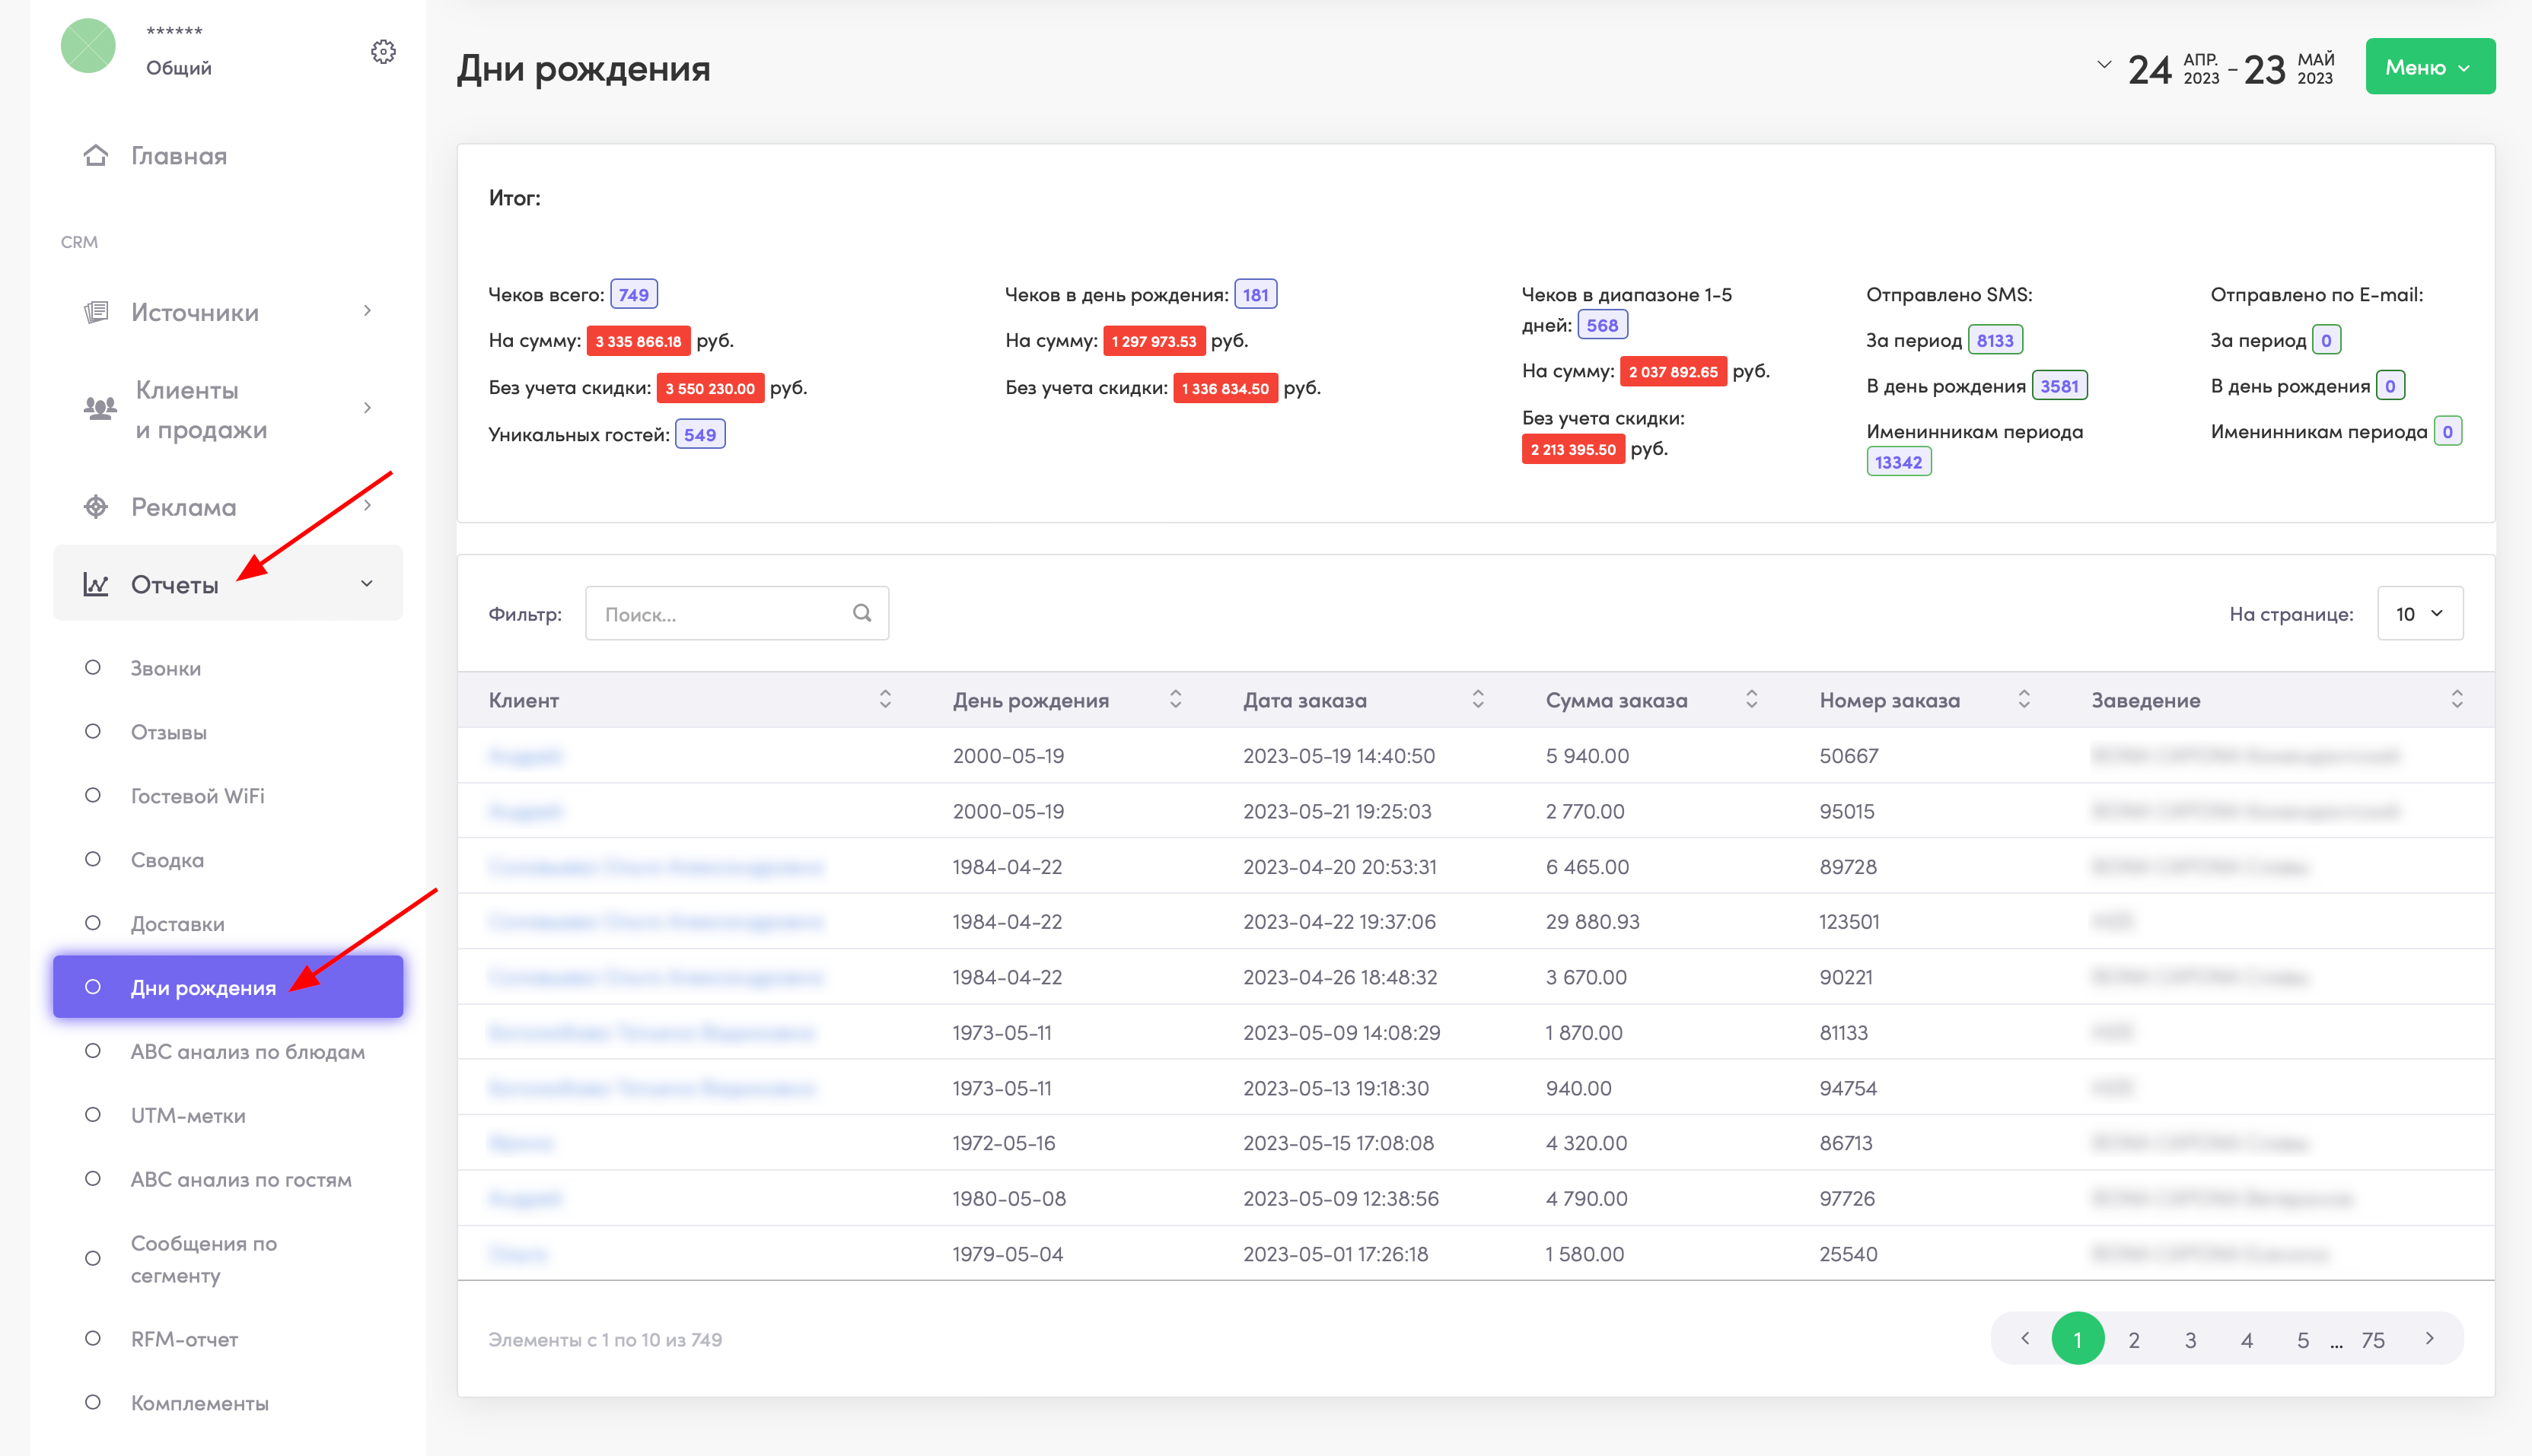The image size is (2532, 1456).
Task: Jump to last page 75
Action: 2373,1339
